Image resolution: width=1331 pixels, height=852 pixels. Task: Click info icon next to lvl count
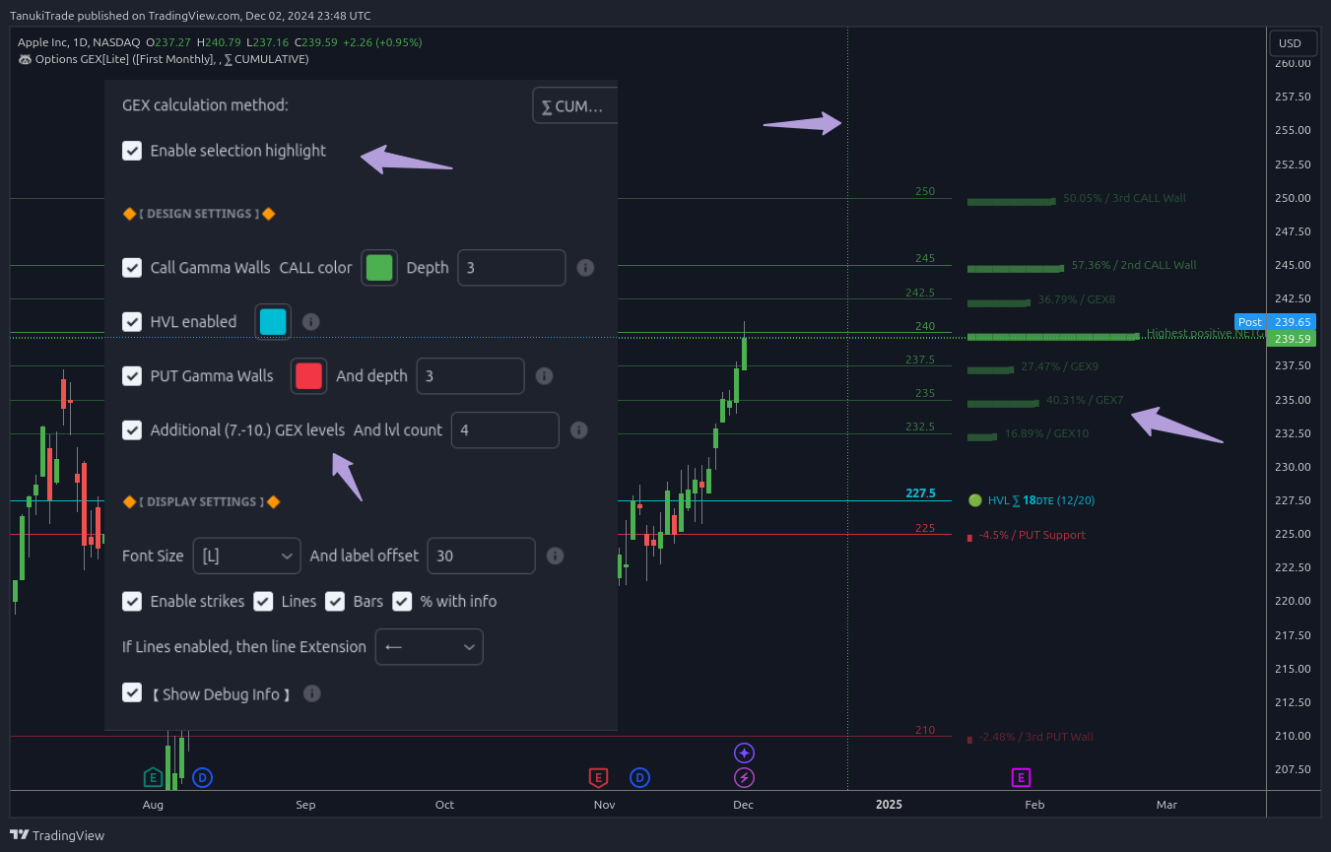point(579,430)
